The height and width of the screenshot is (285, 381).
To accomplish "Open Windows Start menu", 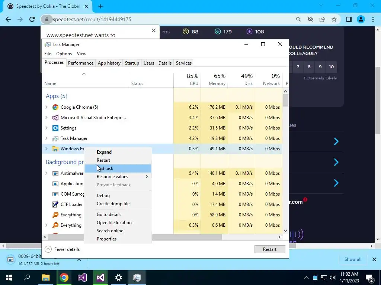I will point(9,278).
